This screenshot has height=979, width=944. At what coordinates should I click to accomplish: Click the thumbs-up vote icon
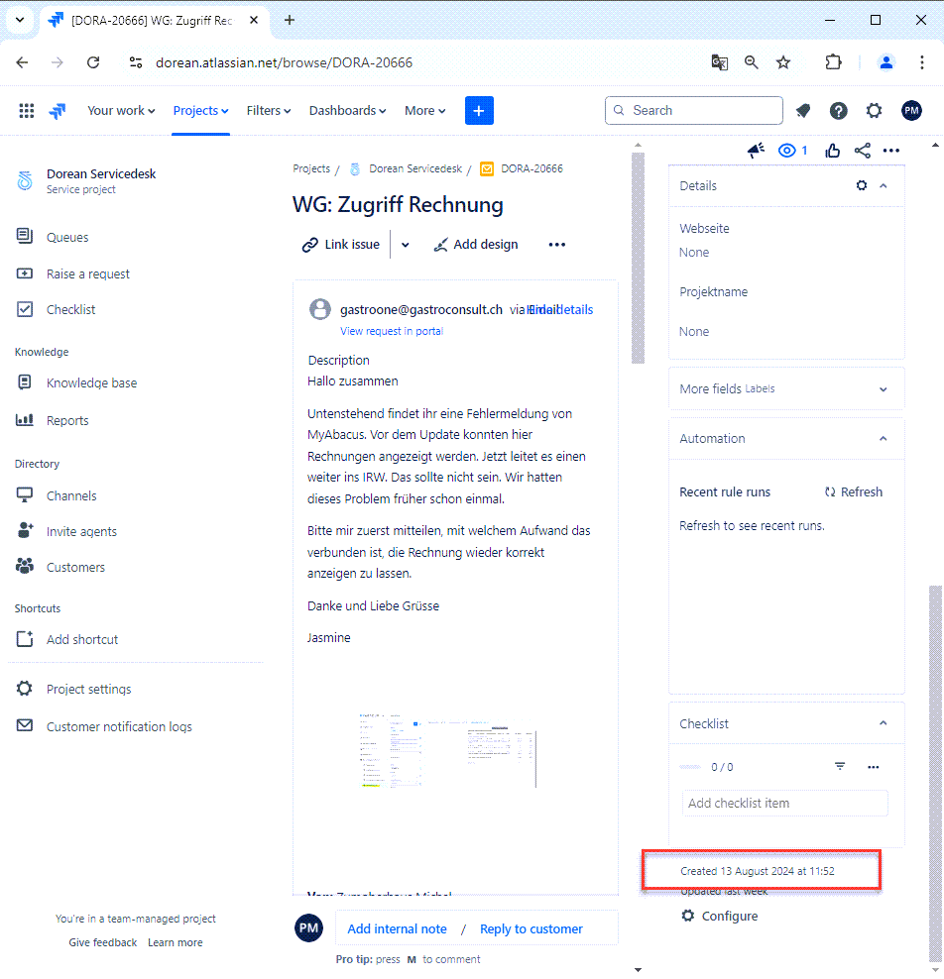point(832,151)
